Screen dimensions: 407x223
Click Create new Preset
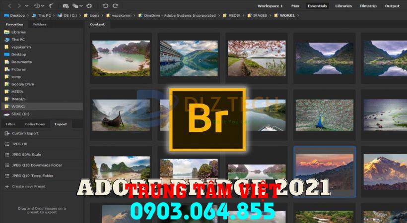coord(28,186)
